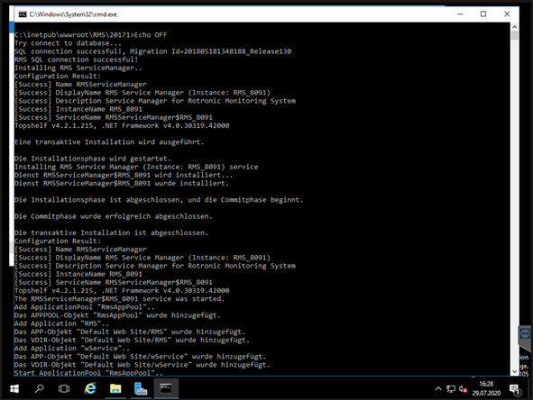Open taskbar search magnifier
Viewport: 533px width, 400px height.
coord(40,388)
